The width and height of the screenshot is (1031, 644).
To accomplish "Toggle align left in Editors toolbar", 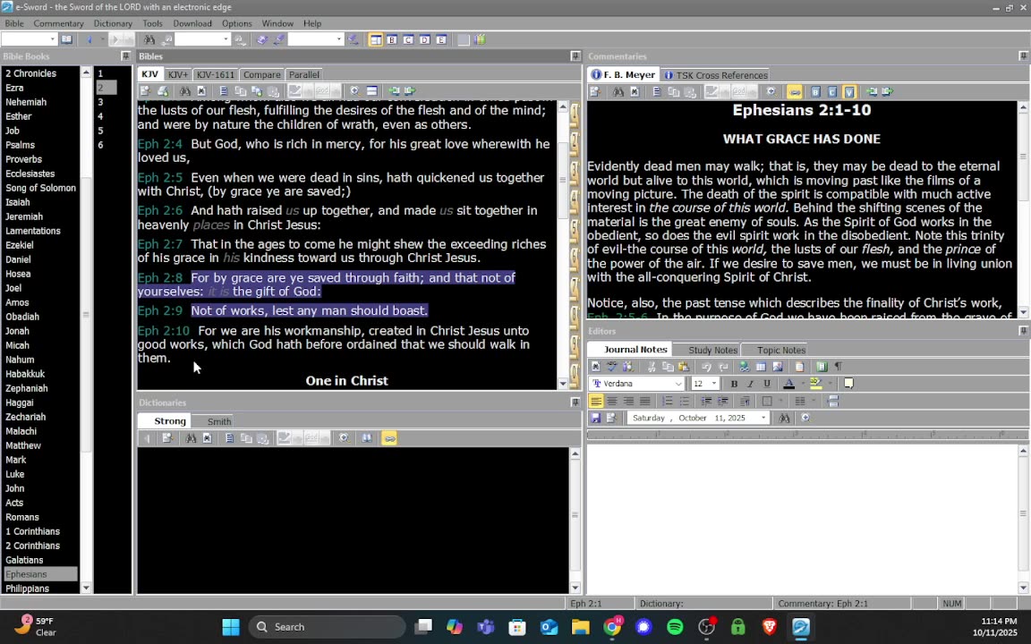I will tap(596, 401).
